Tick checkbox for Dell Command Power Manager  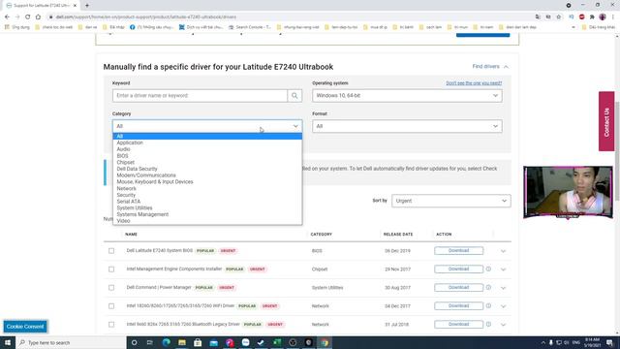(111, 288)
